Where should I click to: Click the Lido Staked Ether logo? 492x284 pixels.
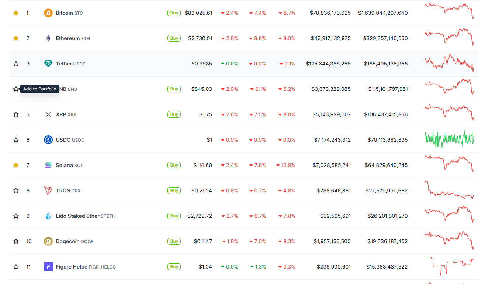48,216
